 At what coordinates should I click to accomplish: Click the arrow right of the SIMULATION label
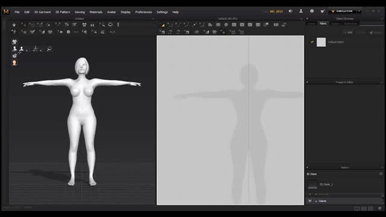359,11
